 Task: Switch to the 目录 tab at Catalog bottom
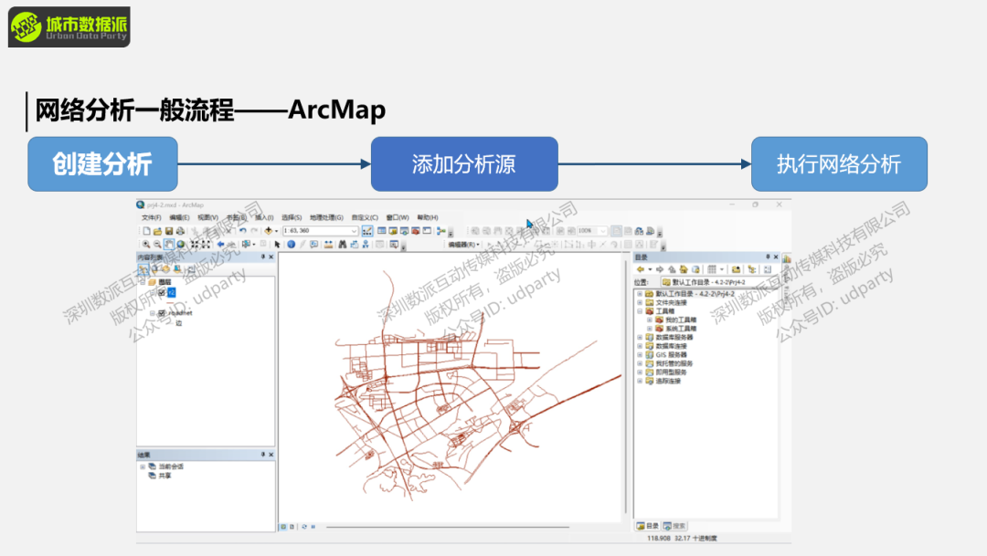[647, 526]
